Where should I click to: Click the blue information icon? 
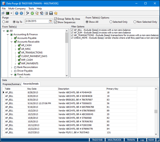(21, 13)
